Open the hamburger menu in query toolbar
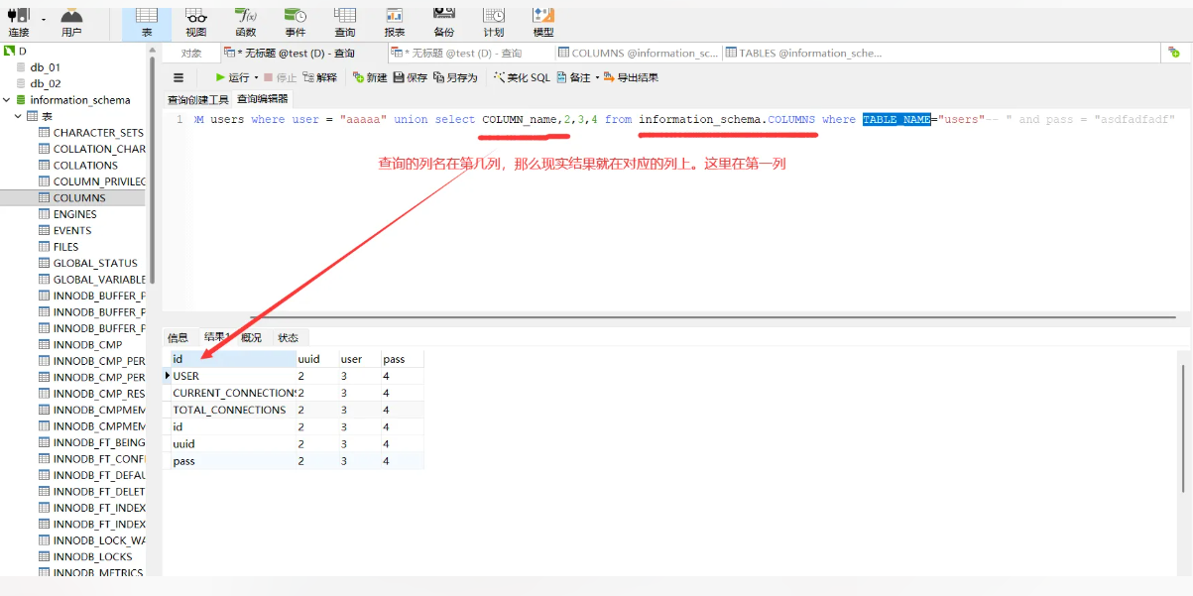Image resolution: width=1193 pixels, height=596 pixels. (179, 77)
